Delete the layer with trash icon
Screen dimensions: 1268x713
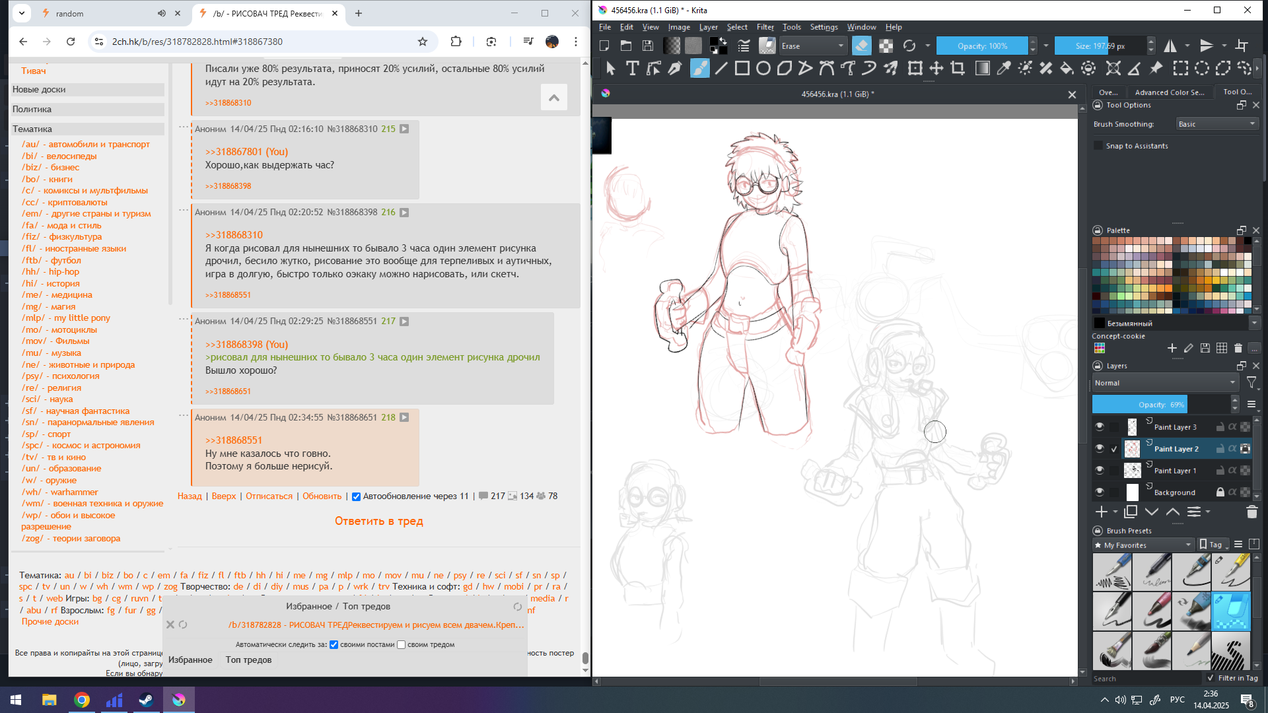click(1251, 512)
